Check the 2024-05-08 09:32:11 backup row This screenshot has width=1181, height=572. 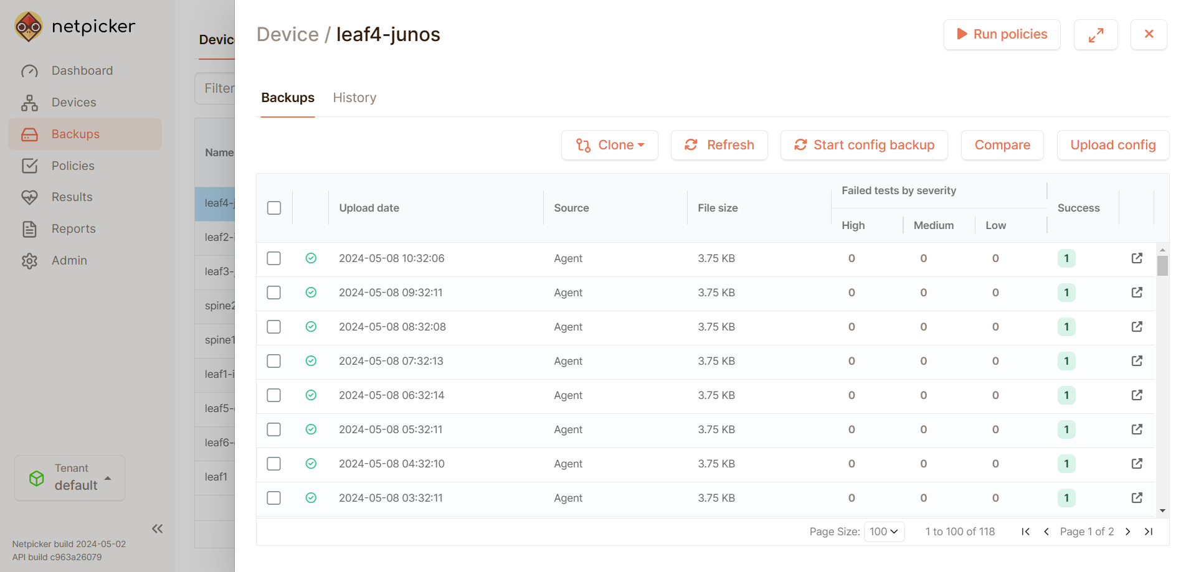[x=274, y=293]
